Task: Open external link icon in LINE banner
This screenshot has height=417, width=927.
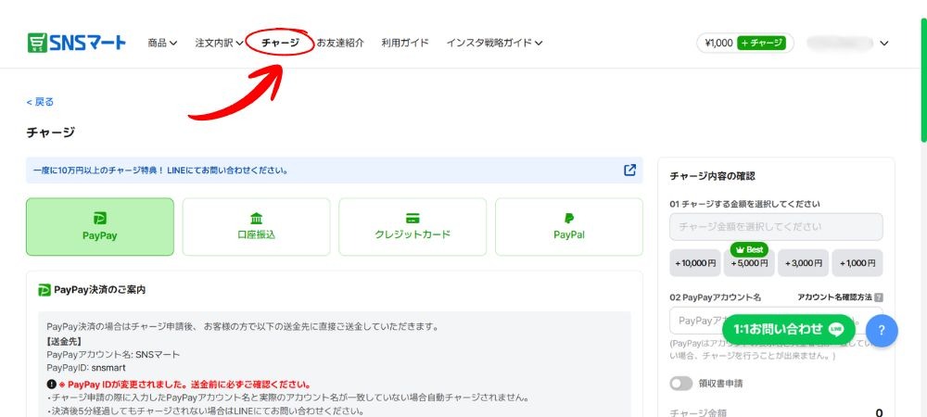Action: [630, 171]
